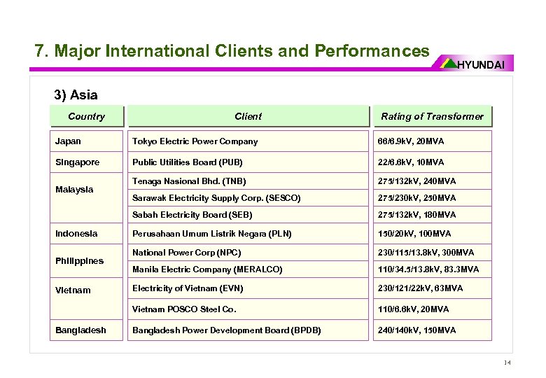Click 'National Power Corp (NPC)' cell
The height and width of the screenshot is (378, 546).
coord(248,252)
